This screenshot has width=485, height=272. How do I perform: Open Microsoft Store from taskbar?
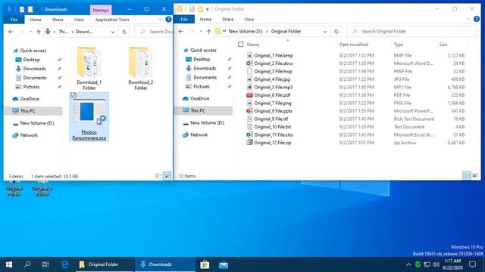(205, 264)
